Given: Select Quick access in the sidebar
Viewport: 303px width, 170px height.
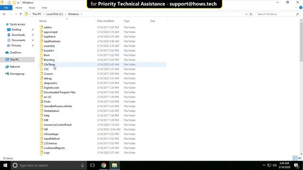Looking at the screenshot, I should click(x=18, y=24).
